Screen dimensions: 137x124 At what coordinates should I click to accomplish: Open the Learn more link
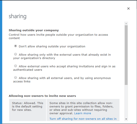point(82,113)
